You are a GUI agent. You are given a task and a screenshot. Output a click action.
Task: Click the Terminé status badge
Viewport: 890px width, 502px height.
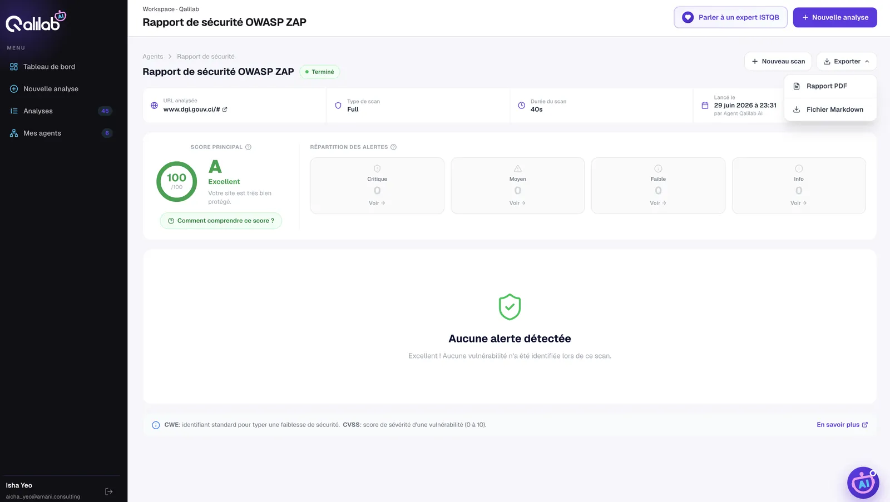point(320,72)
